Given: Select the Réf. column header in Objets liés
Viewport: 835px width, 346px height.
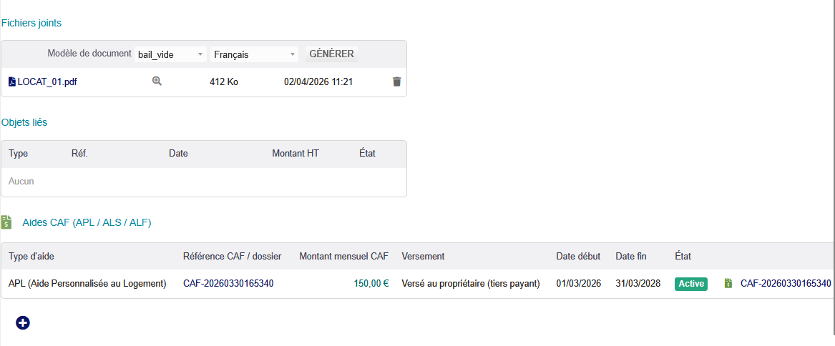Looking at the screenshot, I should [x=79, y=154].
